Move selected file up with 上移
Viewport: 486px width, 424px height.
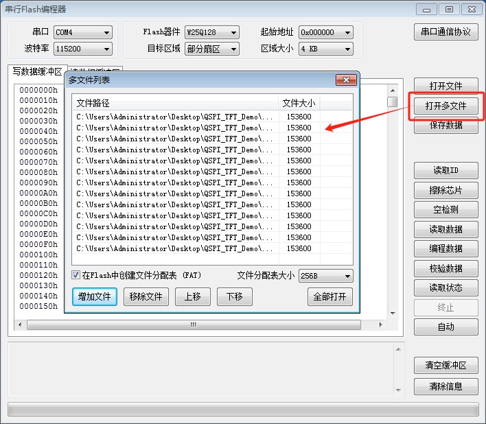pyautogui.click(x=193, y=296)
